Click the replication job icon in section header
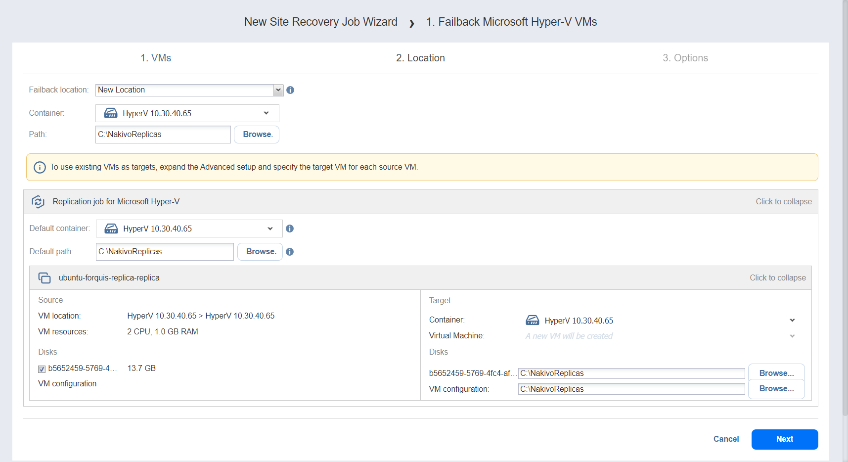The image size is (848, 462). 38,202
